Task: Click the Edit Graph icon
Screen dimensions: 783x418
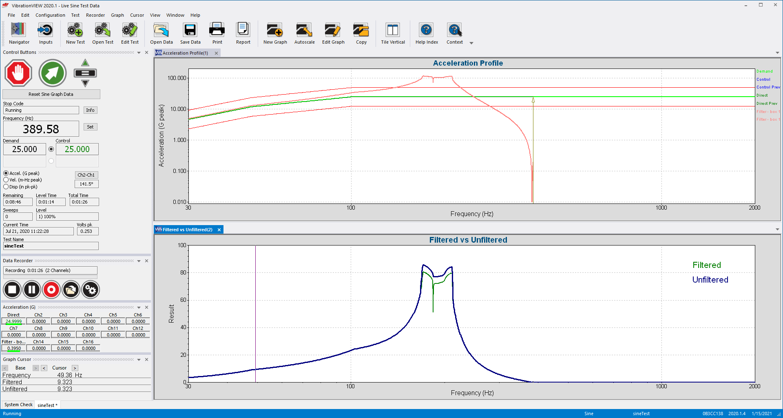Action: coord(333,33)
